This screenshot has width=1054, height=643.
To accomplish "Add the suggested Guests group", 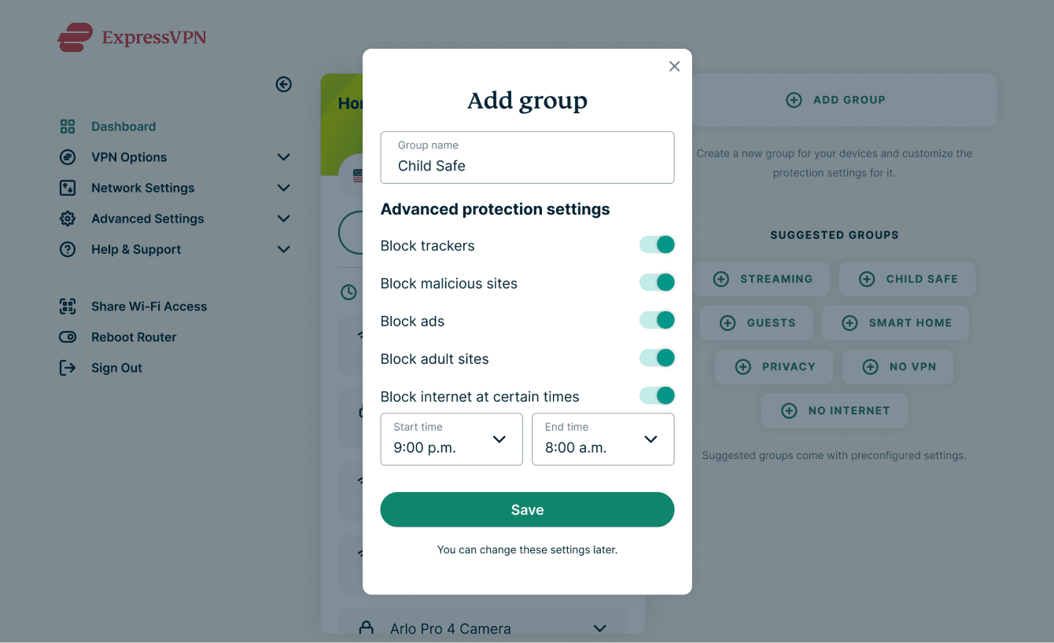I will (756, 322).
